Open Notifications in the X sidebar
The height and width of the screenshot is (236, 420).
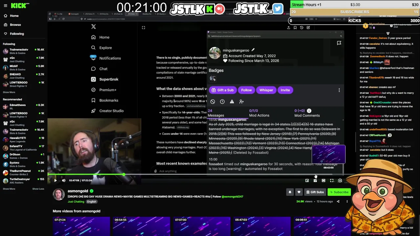click(x=106, y=58)
